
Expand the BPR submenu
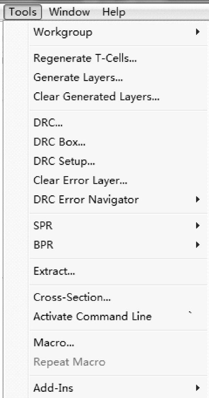click(x=43, y=245)
